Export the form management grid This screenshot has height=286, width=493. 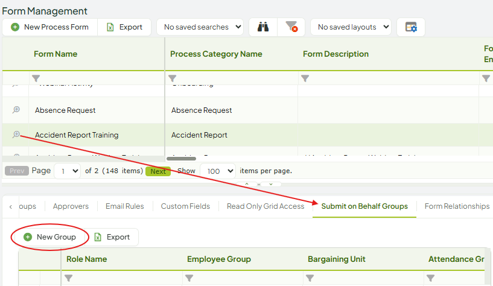pos(124,27)
